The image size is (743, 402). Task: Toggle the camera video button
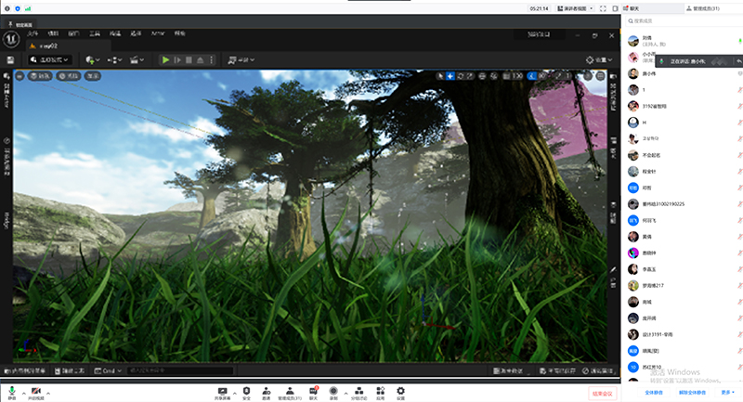pyautogui.click(x=37, y=392)
